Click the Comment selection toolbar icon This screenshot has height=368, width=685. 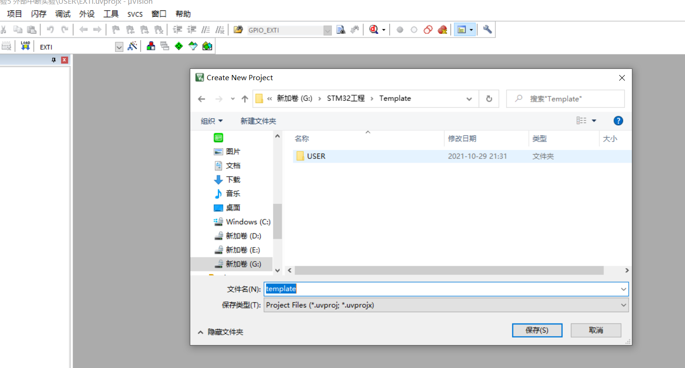coord(205,30)
